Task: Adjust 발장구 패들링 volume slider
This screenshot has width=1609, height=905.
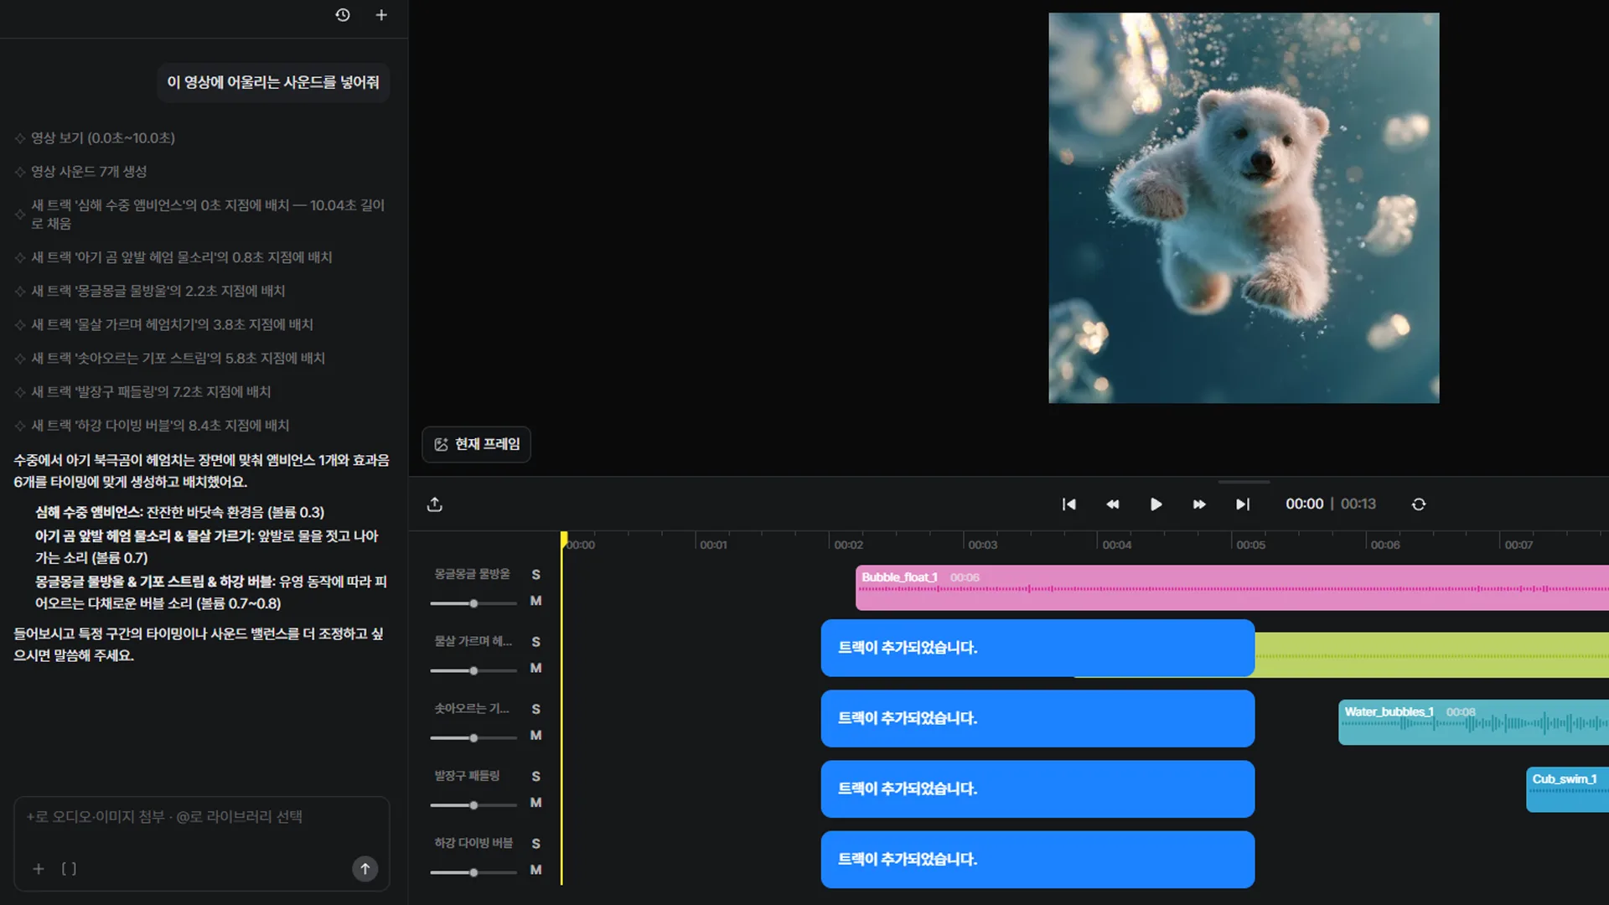Action: tap(473, 805)
